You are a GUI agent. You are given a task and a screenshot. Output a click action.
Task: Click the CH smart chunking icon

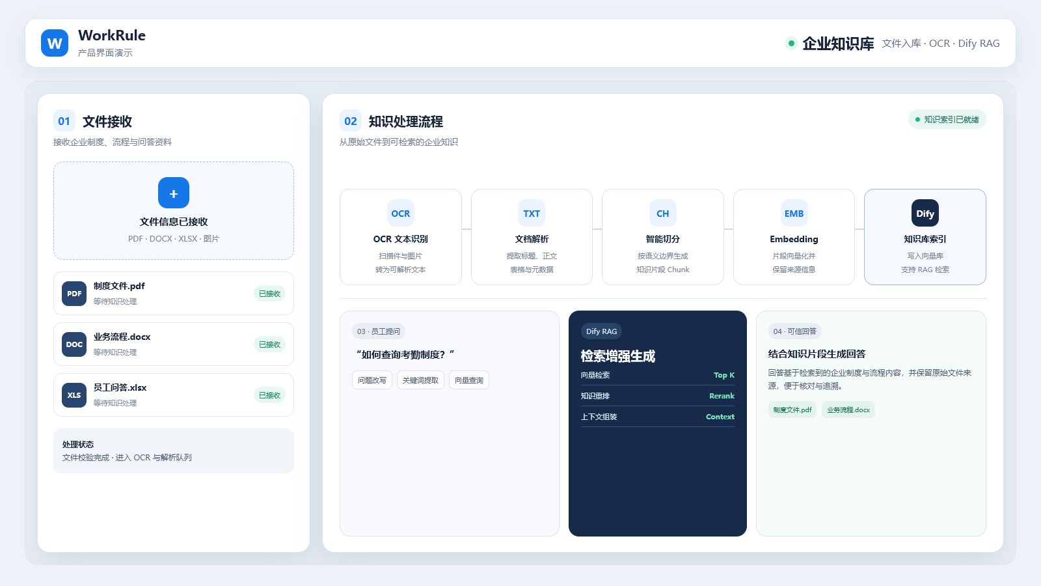coord(663,214)
